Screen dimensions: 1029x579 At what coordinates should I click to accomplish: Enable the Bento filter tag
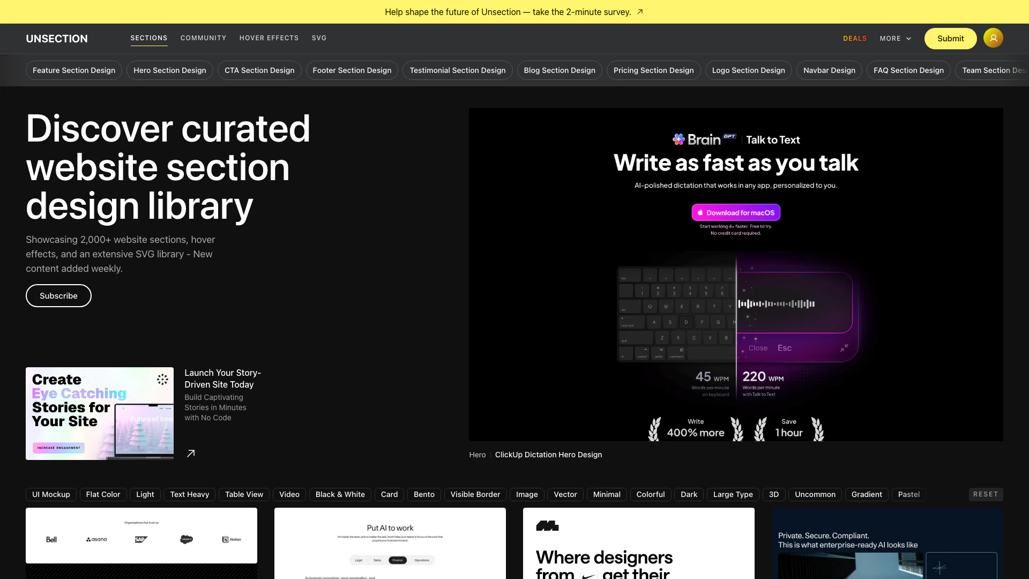pyautogui.click(x=424, y=494)
